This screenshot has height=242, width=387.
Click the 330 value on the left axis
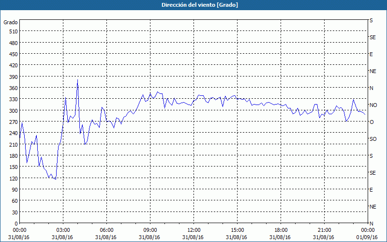tap(14, 99)
